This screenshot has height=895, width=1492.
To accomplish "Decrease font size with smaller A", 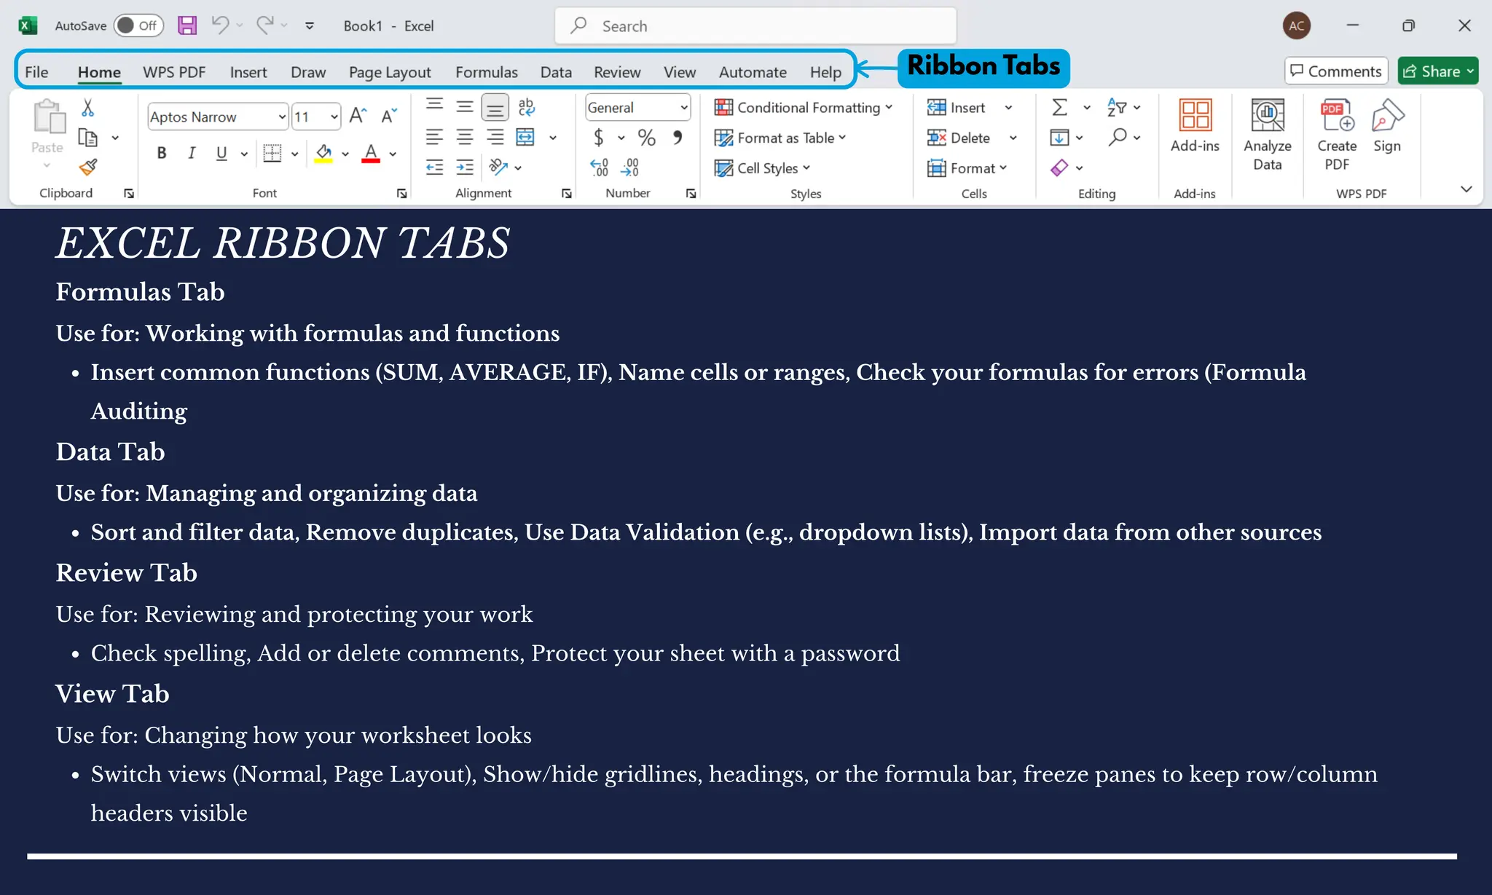I will [x=388, y=116].
